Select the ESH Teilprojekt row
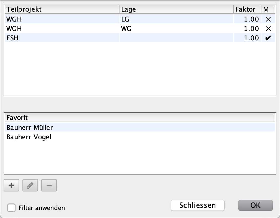The width and height of the screenshot is (280, 218). click(x=140, y=38)
